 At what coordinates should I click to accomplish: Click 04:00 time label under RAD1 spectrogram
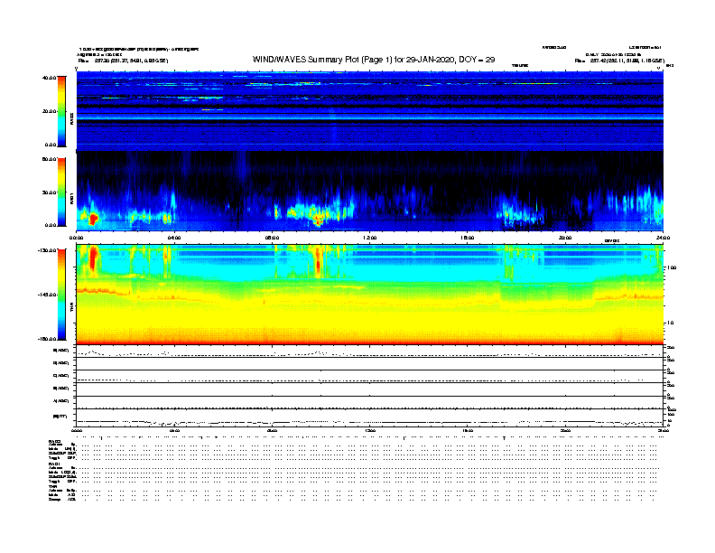tap(174, 238)
